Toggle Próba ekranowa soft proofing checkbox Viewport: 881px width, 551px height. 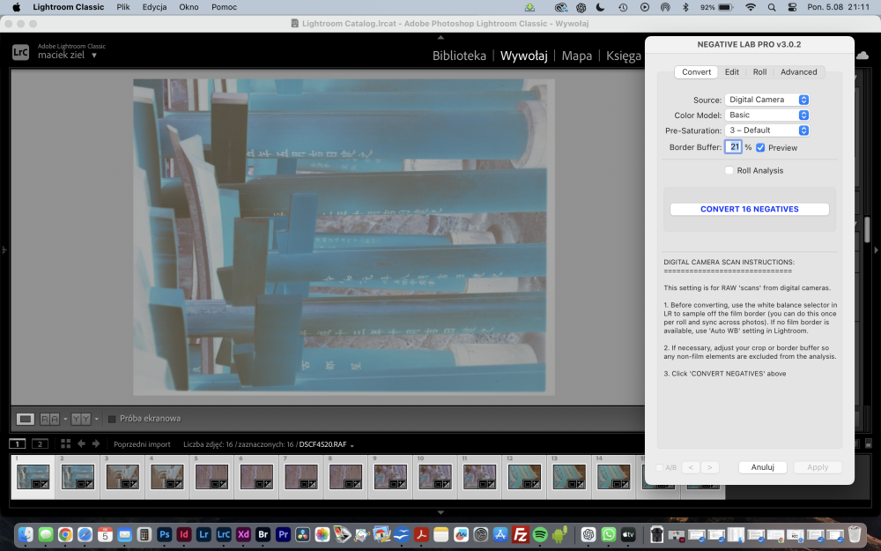[112, 419]
